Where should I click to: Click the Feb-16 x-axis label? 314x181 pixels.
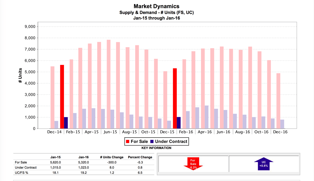(186, 132)
